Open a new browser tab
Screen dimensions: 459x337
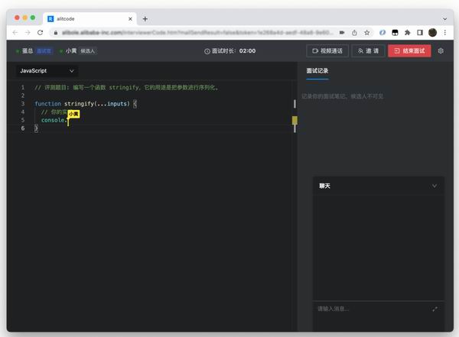click(145, 19)
